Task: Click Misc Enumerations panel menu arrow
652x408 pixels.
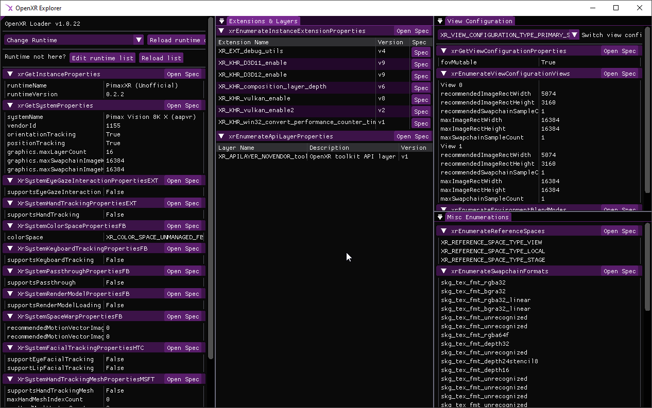Action: [440, 217]
